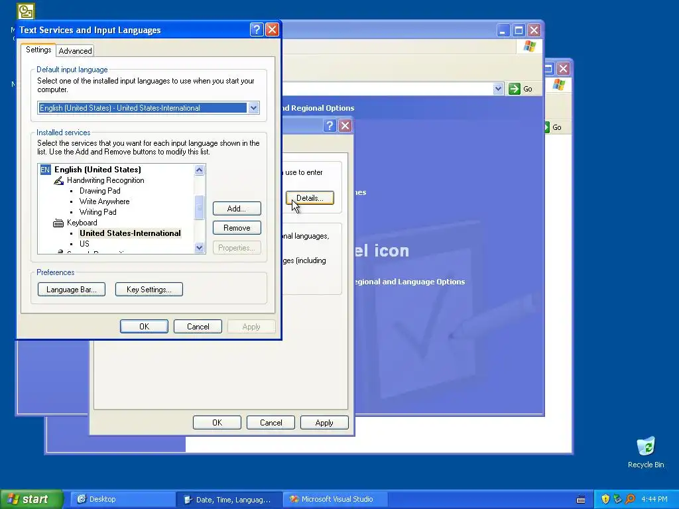This screenshot has width=679, height=509.
Task: Click OK in Regional and Language Options dialog
Action: [x=217, y=423]
